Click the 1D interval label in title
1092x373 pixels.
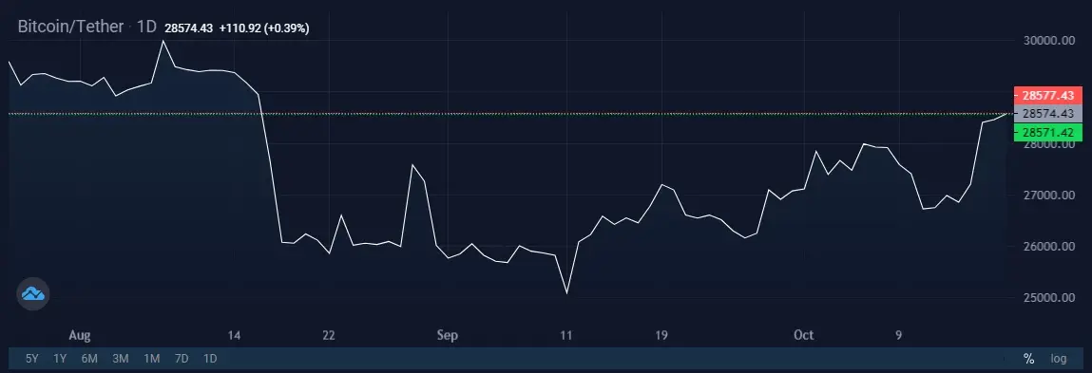147,28
